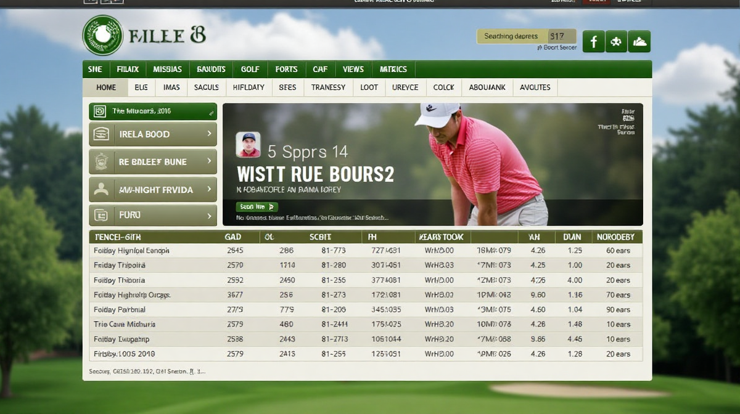
Task: Expand the IRELA BOOD chevron arrow
Action: pyautogui.click(x=209, y=134)
